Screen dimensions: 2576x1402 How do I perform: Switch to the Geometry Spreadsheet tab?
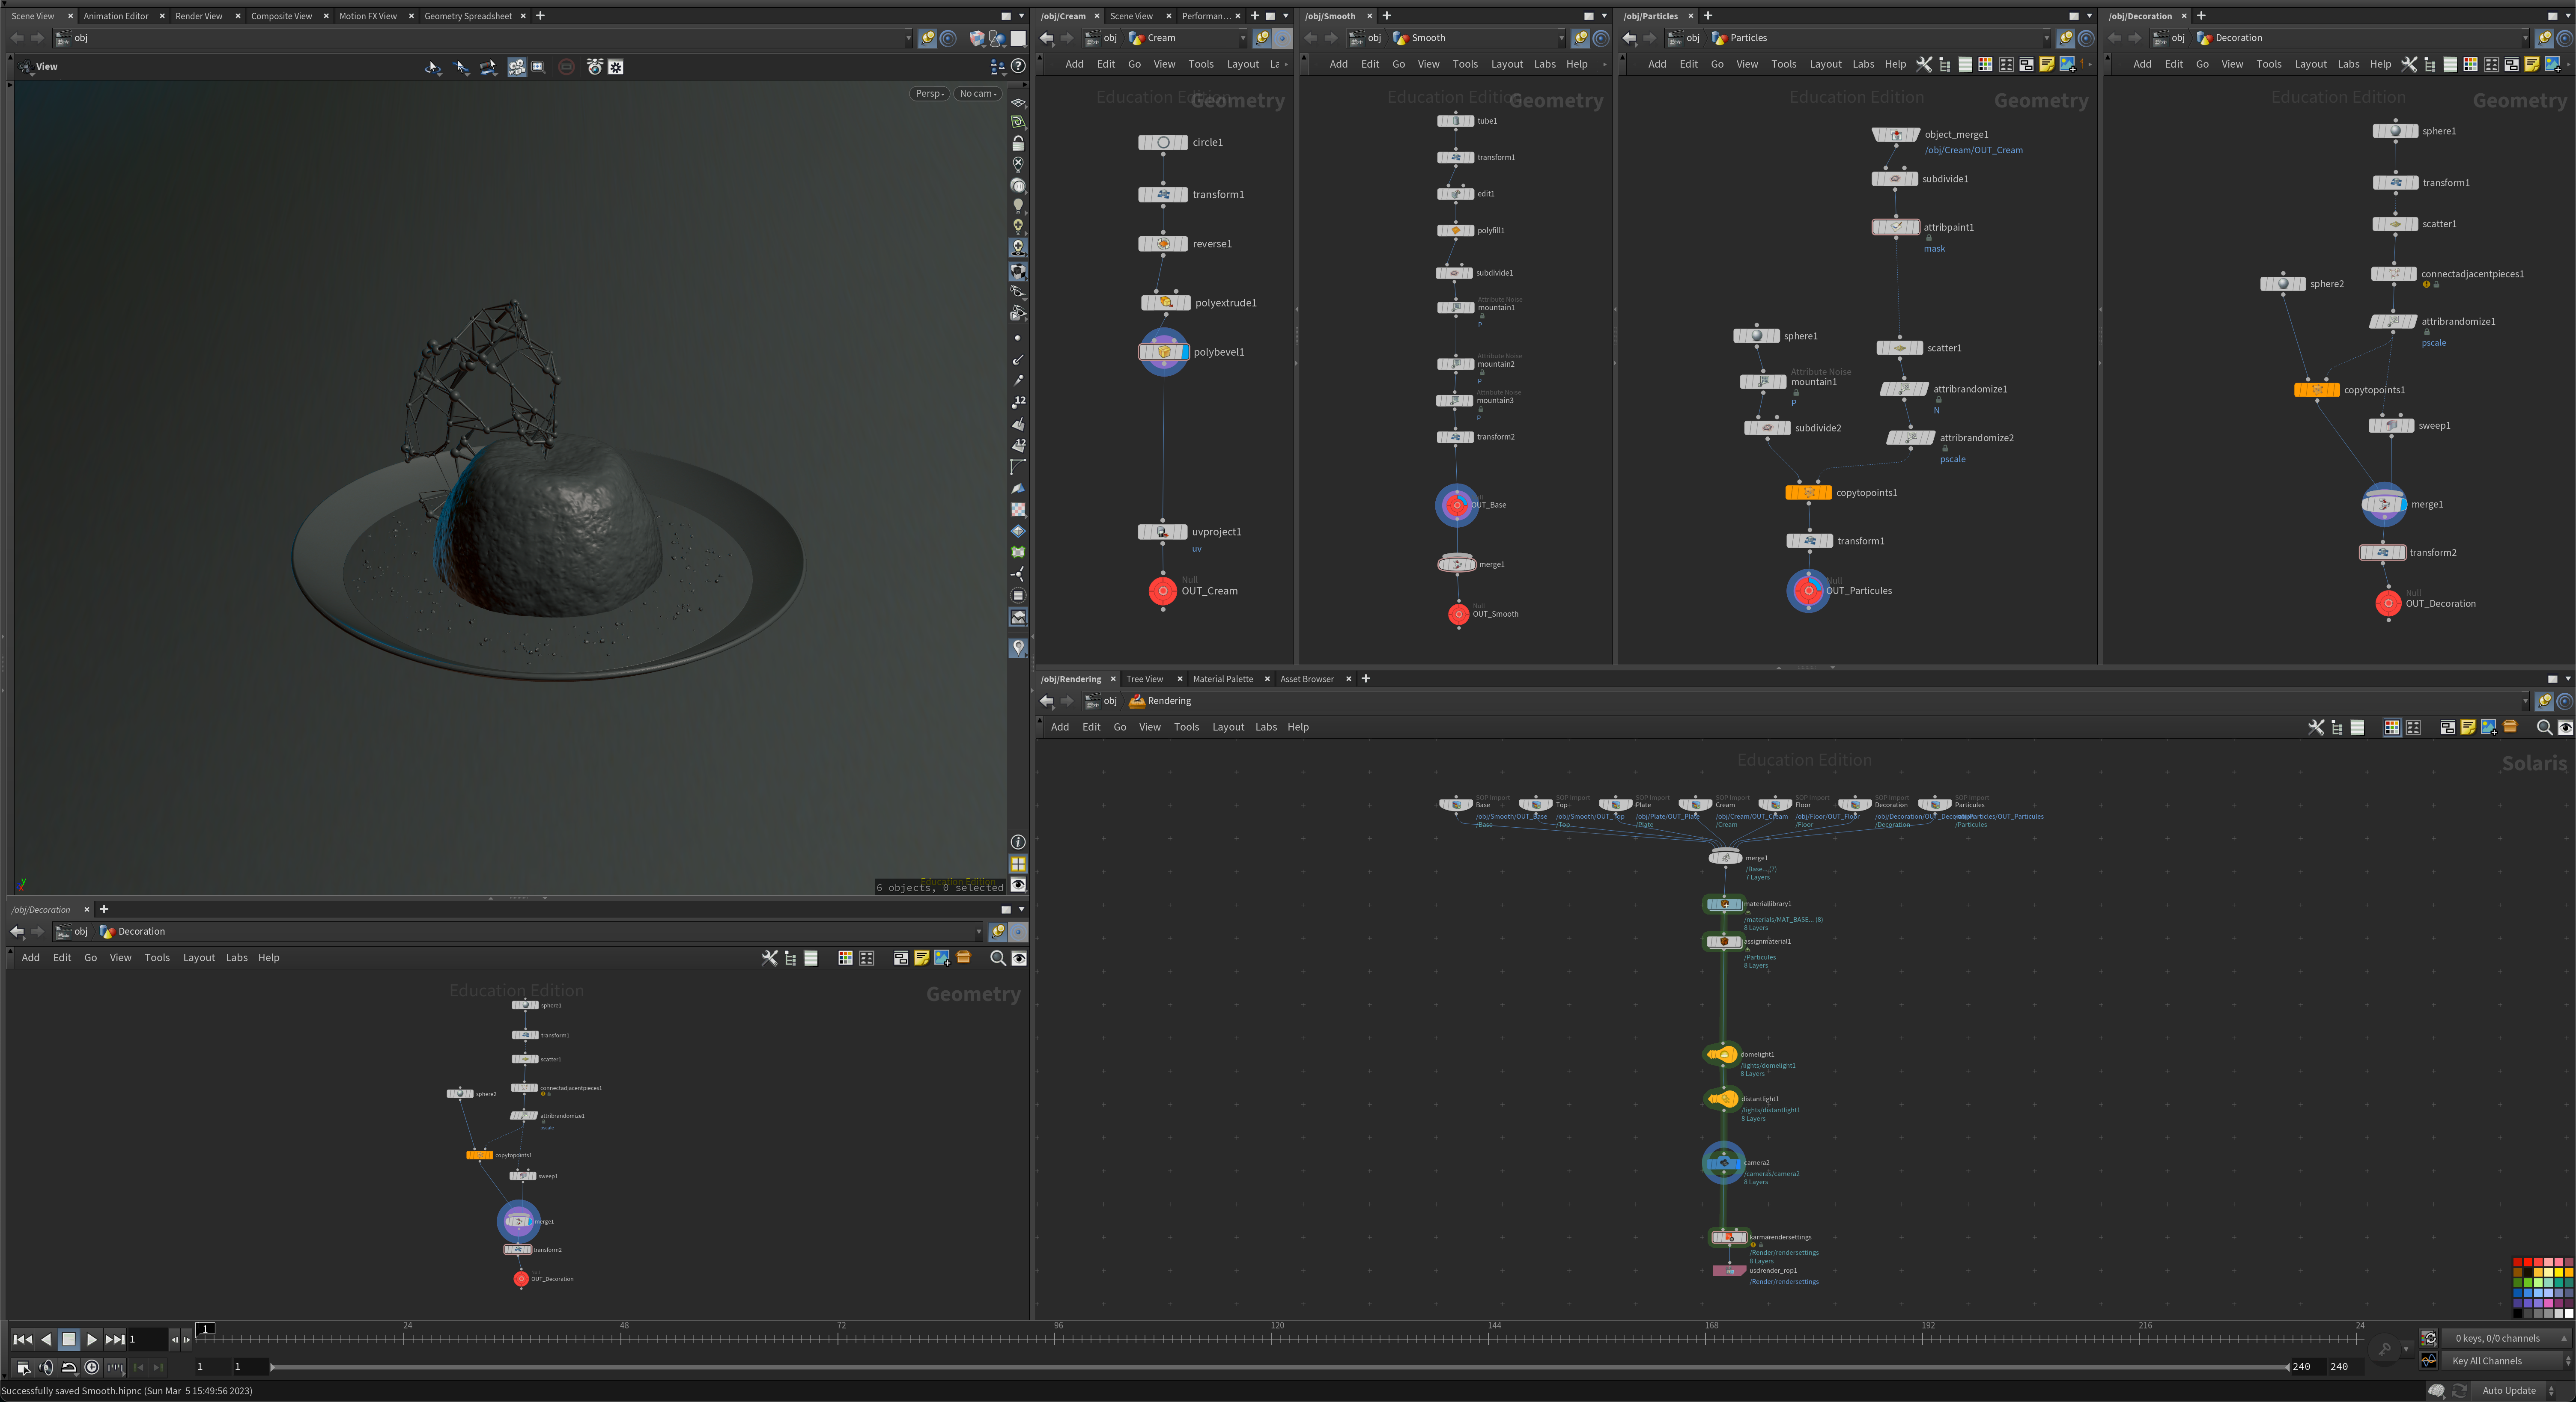point(468,16)
